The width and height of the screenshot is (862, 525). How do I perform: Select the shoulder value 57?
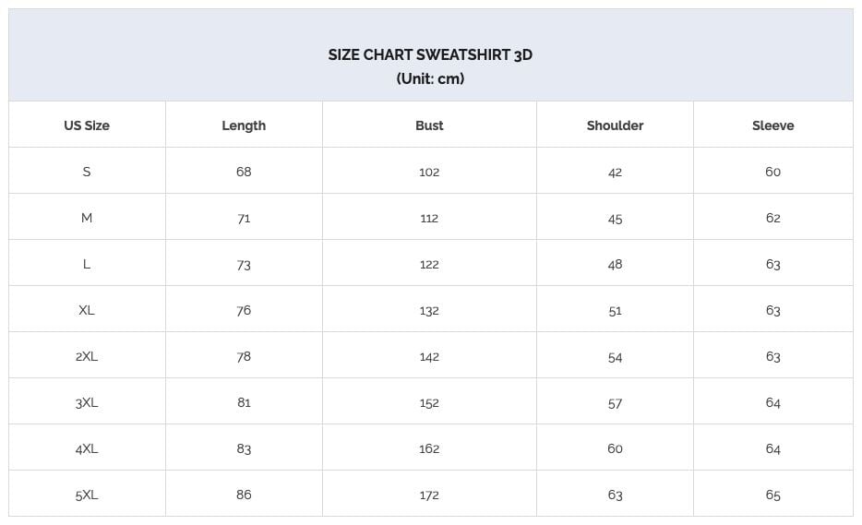(x=615, y=403)
